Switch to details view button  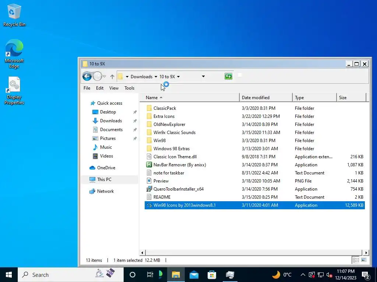point(356,260)
